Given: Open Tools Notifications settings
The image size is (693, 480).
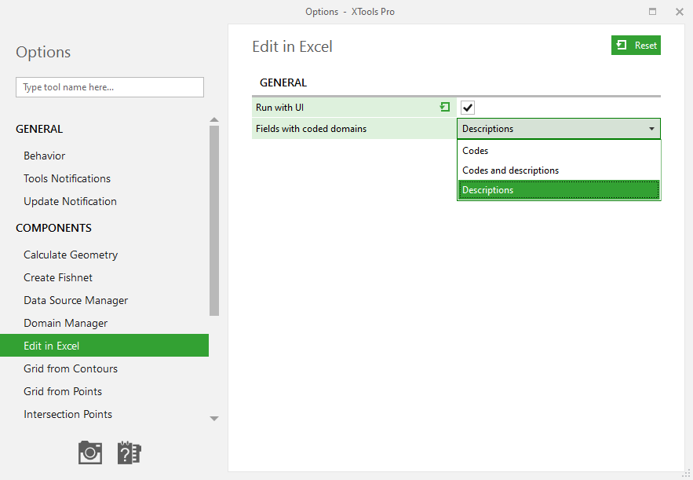Looking at the screenshot, I should point(67,178).
